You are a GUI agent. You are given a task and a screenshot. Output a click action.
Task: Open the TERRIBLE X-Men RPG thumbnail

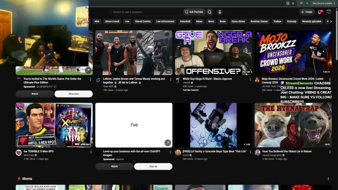[54, 125]
